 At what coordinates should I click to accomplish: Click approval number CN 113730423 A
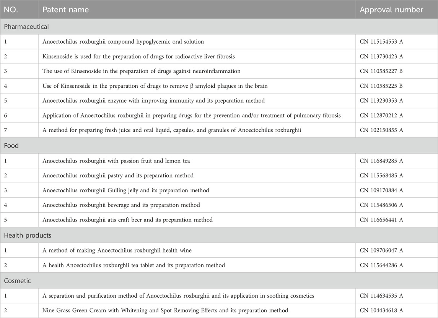(x=381, y=56)
